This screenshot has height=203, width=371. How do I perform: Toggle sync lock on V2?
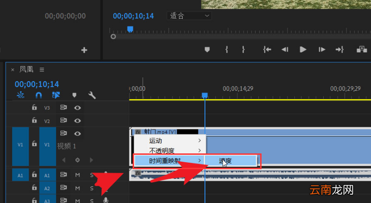63,121
